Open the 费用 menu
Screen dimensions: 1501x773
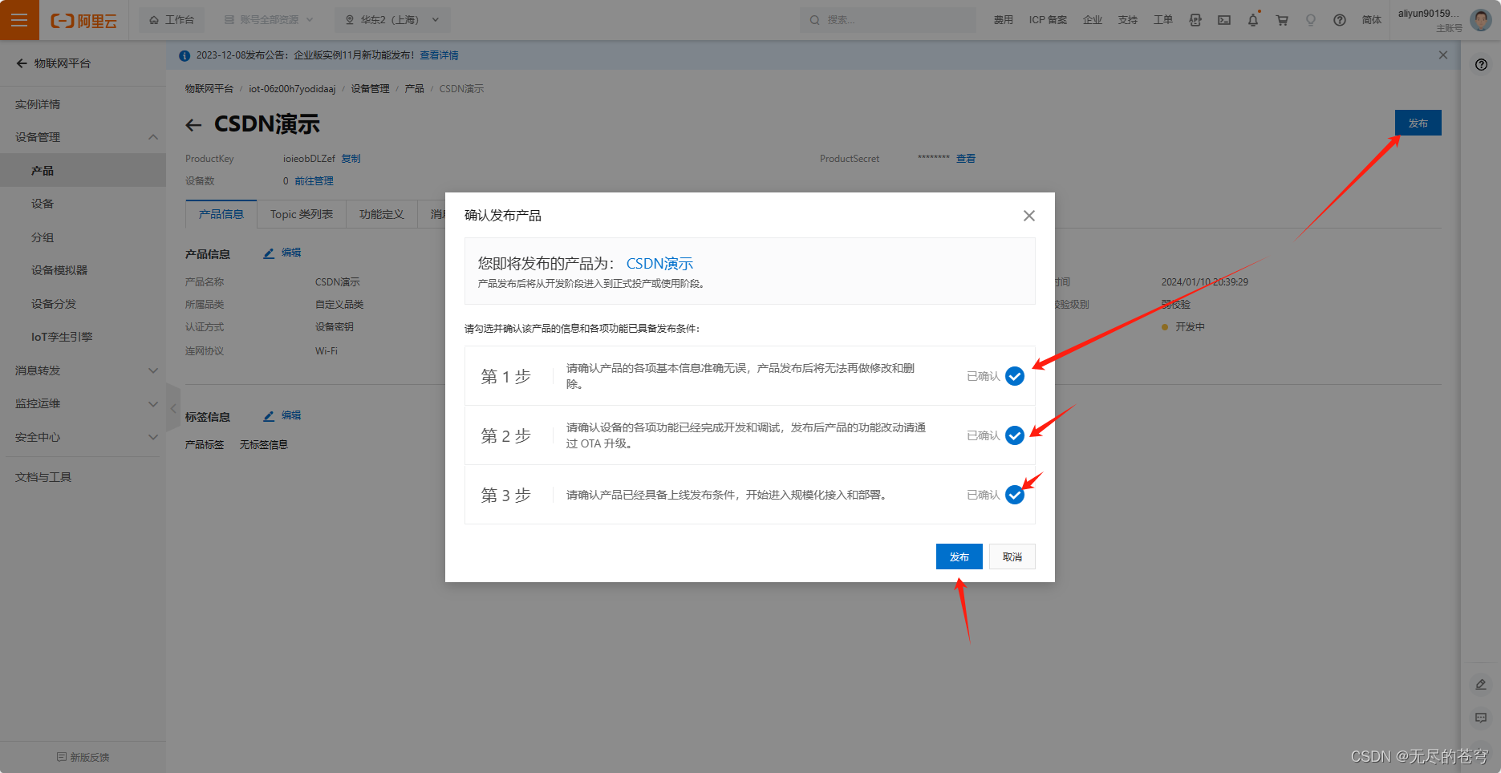point(1003,20)
